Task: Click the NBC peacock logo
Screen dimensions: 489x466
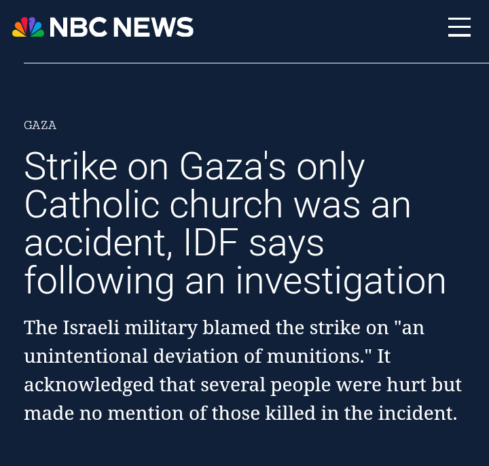Action: pyautogui.click(x=28, y=27)
